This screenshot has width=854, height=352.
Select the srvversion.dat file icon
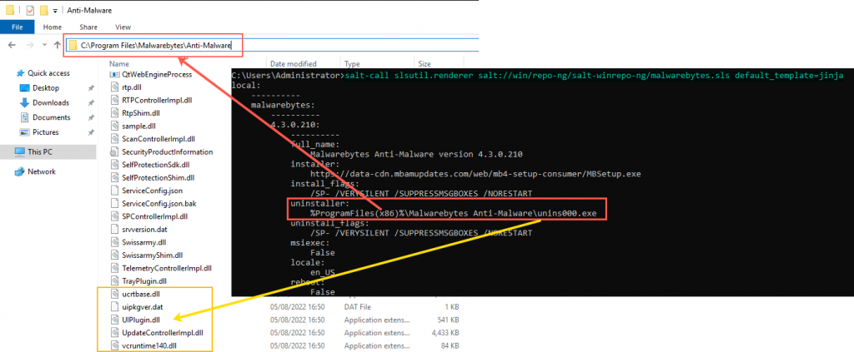click(114, 229)
